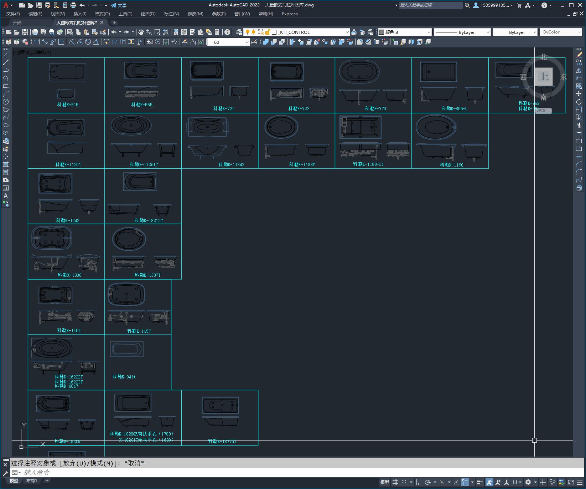Select the Pan (hand) tool
This screenshot has width=586, height=489.
click(141, 32)
